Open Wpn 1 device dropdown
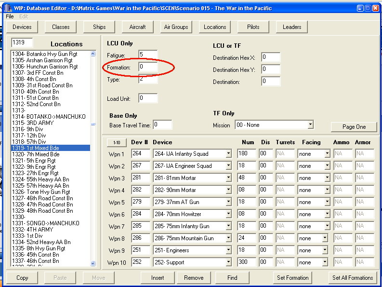 coord(229,154)
